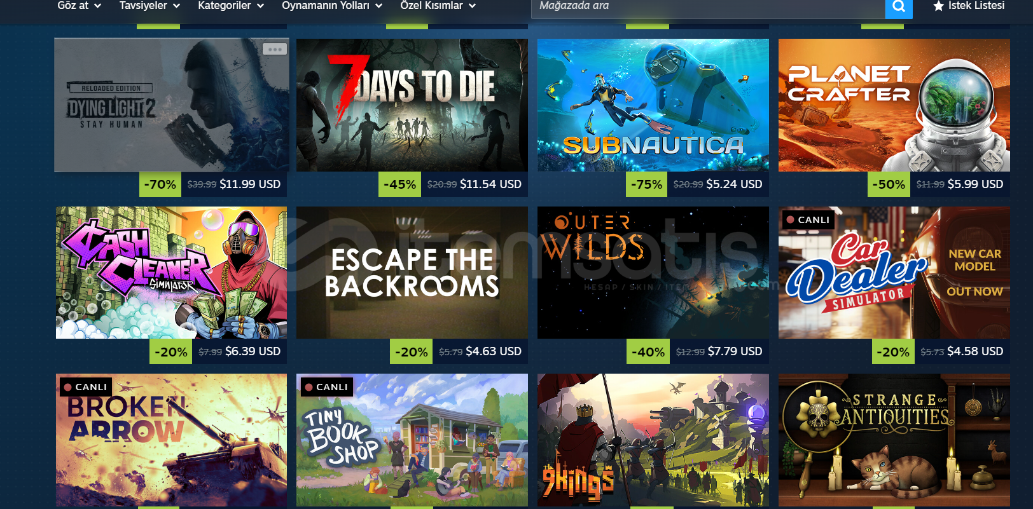Image resolution: width=1033 pixels, height=509 pixels.
Task: Open the three-dots menu on Dying Light 2
Action: pos(275,49)
